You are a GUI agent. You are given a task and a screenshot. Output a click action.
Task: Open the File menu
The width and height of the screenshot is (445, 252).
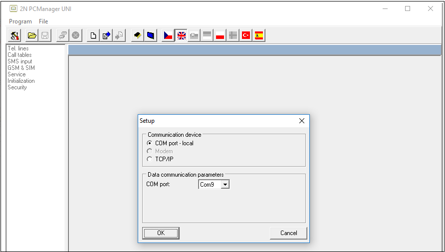pyautogui.click(x=43, y=21)
